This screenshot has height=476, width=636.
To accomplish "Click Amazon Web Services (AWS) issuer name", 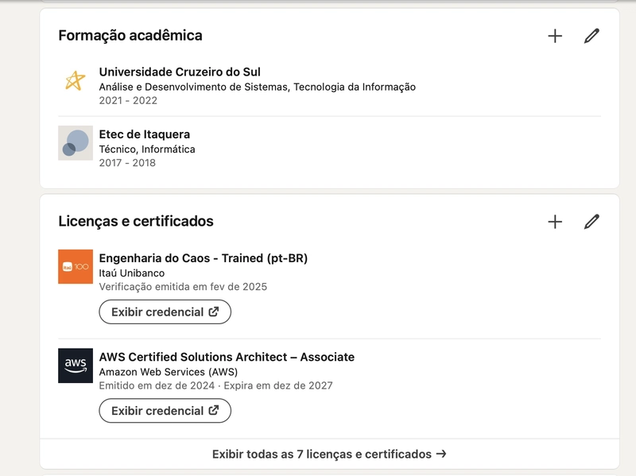I will [x=168, y=371].
